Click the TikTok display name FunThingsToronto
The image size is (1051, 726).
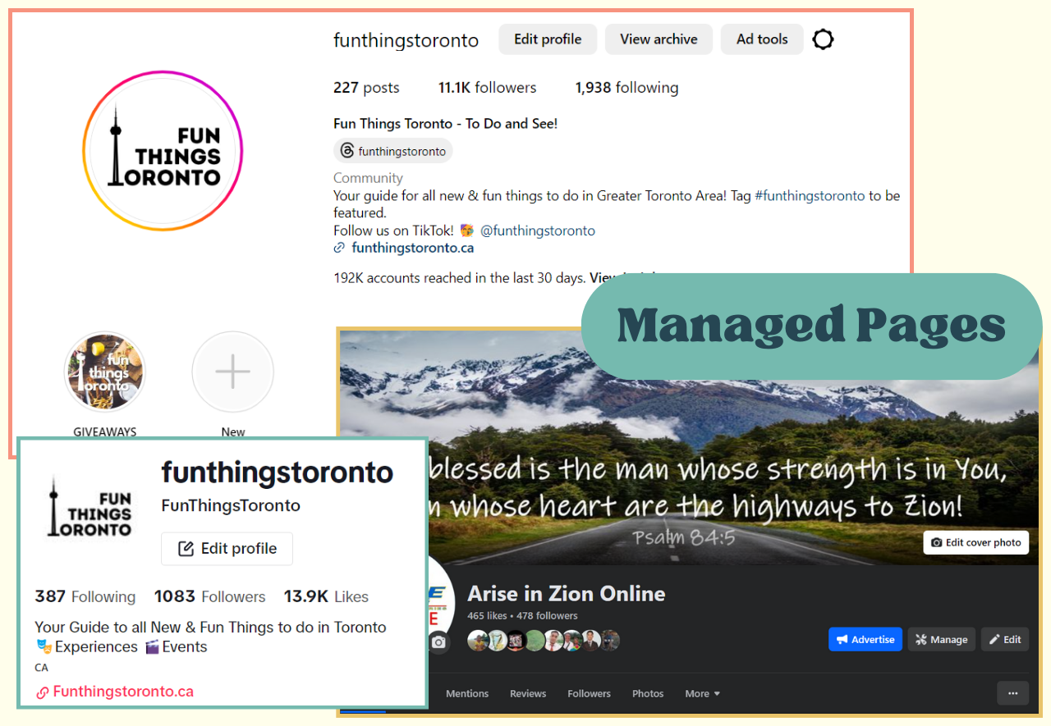click(231, 505)
